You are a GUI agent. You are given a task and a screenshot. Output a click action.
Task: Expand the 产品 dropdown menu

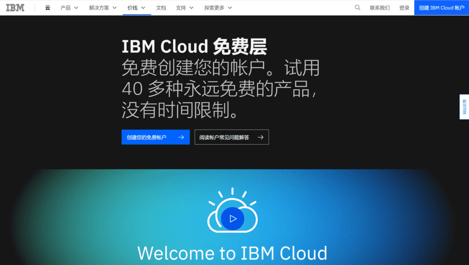(70, 8)
